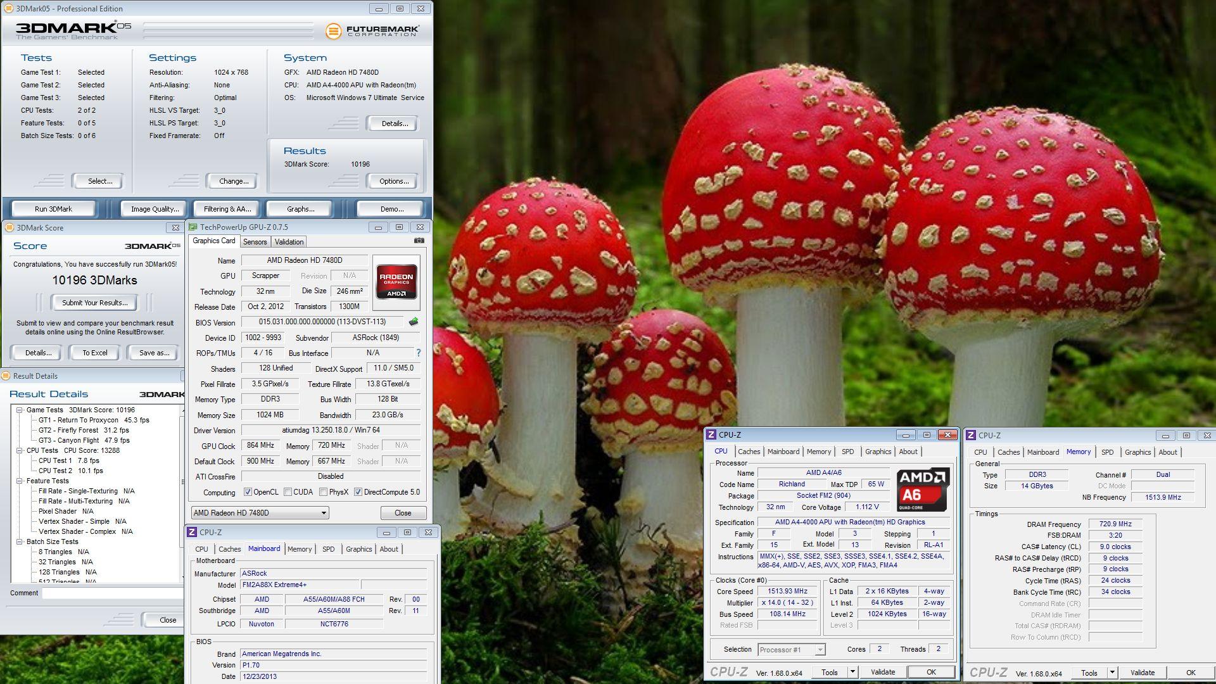This screenshot has height=684, width=1216.
Task: Click the BIOS save chip icon in GPU-Z
Action: 414,322
